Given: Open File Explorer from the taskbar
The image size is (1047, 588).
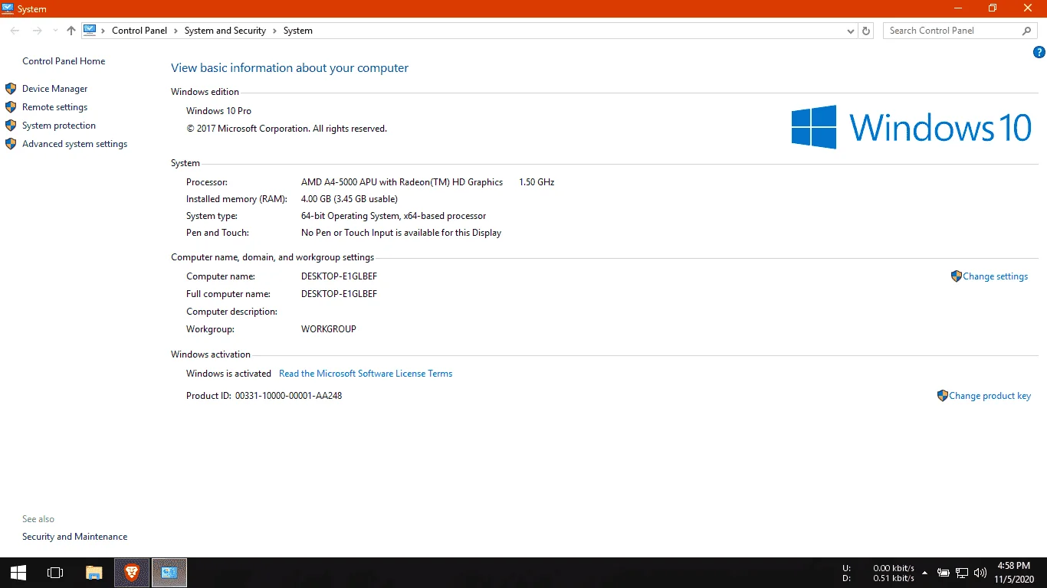Looking at the screenshot, I should click(94, 573).
